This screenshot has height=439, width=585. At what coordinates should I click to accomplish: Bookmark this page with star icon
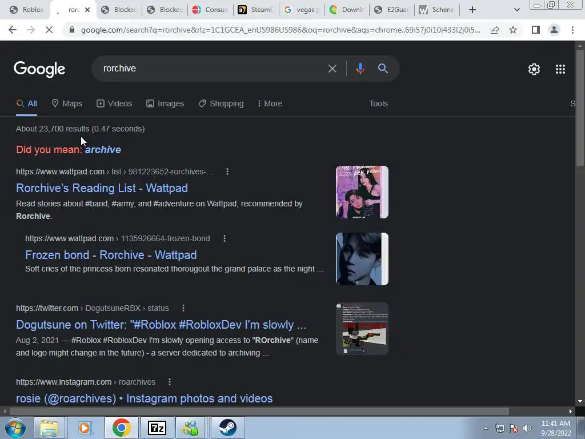pyautogui.click(x=513, y=30)
